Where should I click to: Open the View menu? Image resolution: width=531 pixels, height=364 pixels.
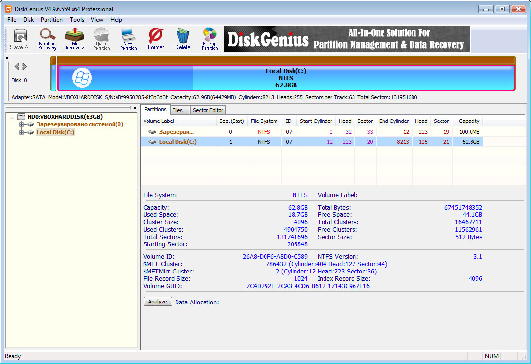click(x=97, y=20)
